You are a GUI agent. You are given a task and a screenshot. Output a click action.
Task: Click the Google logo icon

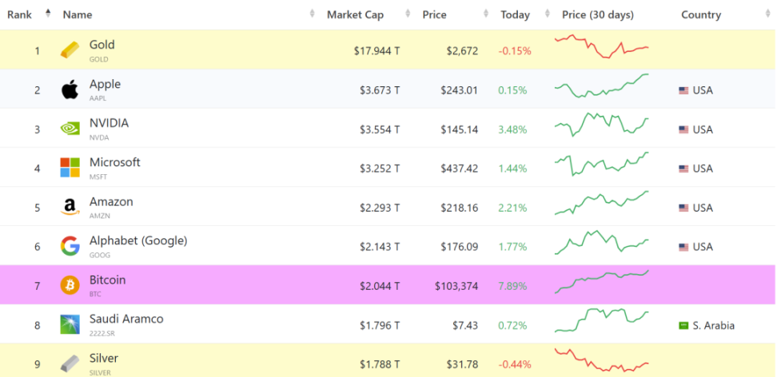(70, 246)
